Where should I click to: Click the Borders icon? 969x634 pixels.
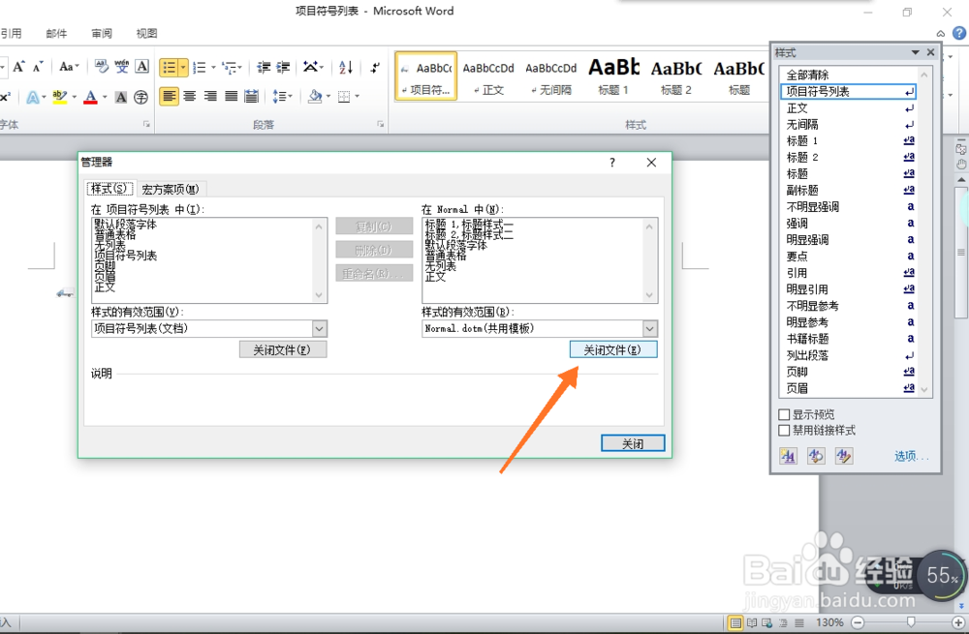point(344,96)
